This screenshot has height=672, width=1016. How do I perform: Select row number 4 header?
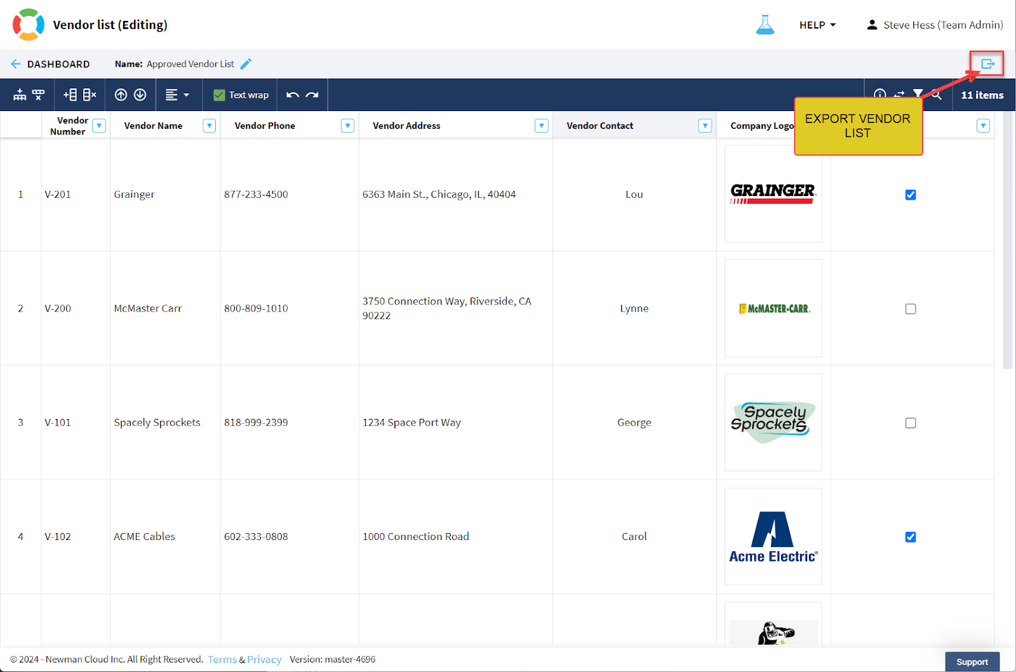pyautogui.click(x=20, y=537)
